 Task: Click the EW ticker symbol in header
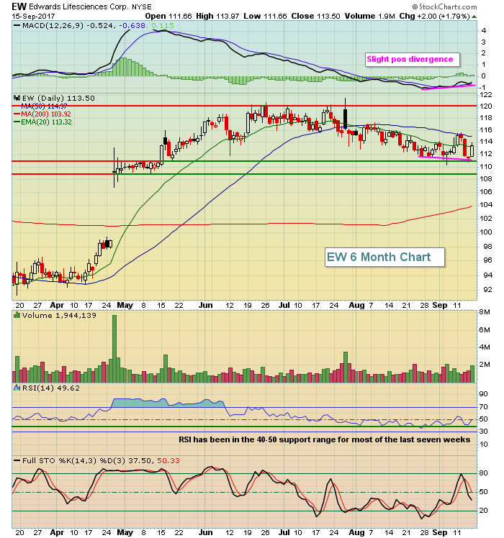point(19,6)
